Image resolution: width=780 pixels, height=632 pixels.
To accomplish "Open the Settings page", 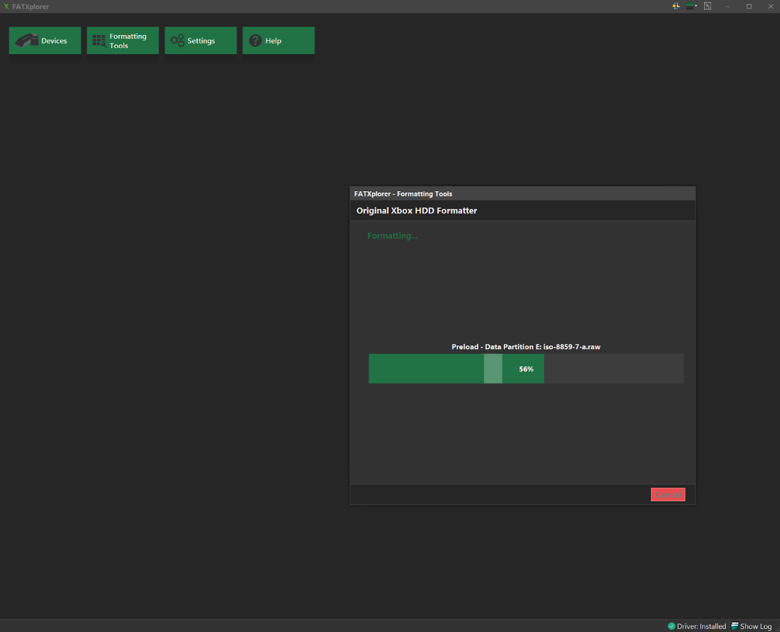I will point(201,40).
